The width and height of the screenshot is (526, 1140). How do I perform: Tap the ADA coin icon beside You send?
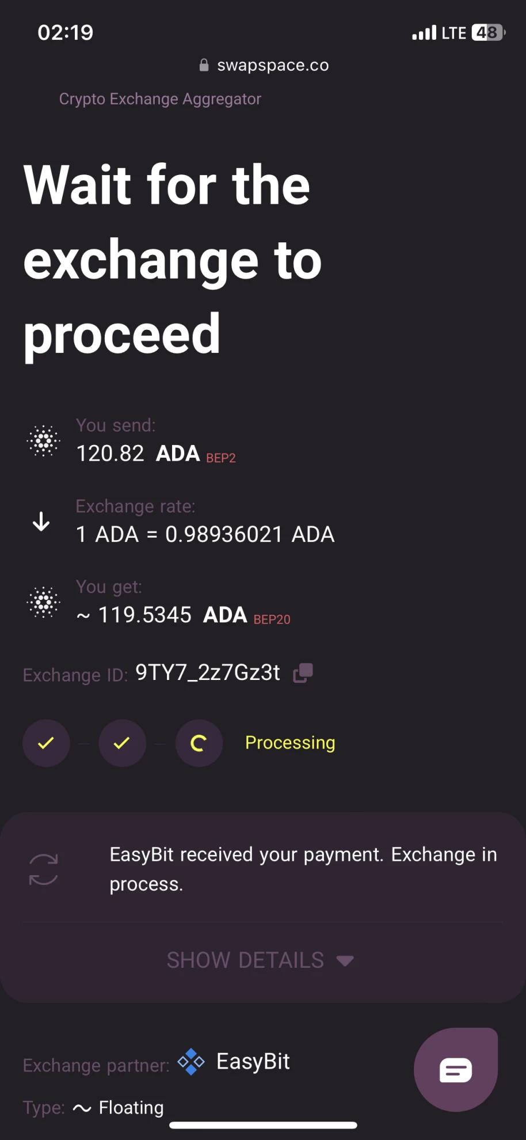click(x=44, y=442)
